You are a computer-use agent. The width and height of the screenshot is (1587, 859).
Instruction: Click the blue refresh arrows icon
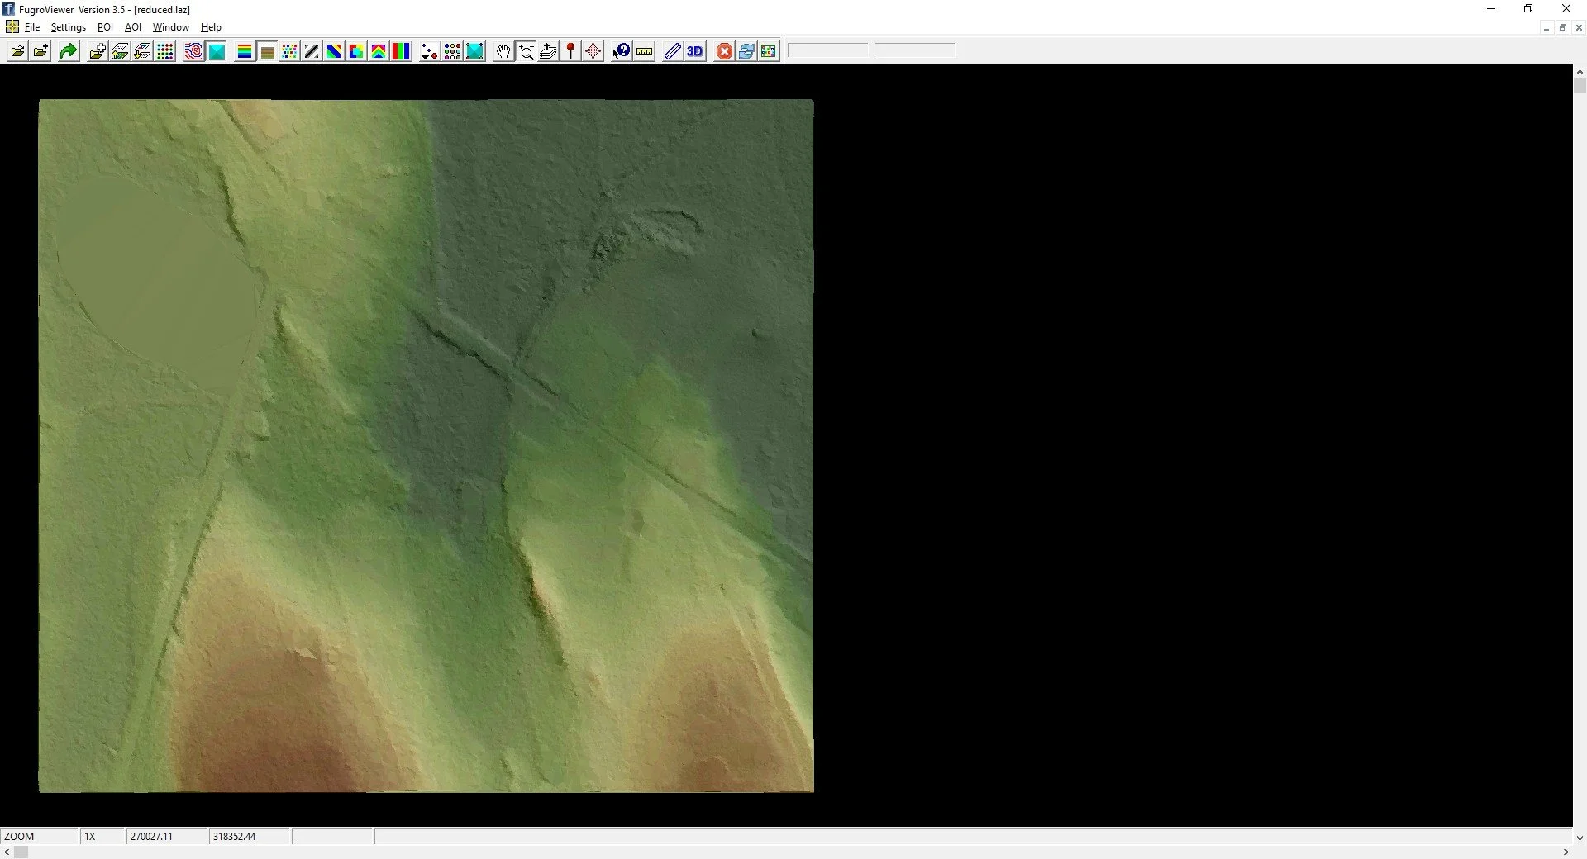pyautogui.click(x=746, y=51)
